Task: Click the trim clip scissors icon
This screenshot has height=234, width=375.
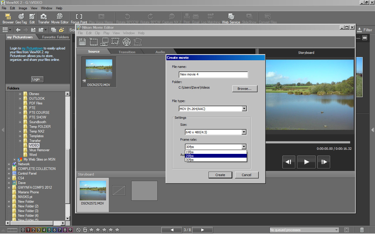Action: (x=115, y=42)
